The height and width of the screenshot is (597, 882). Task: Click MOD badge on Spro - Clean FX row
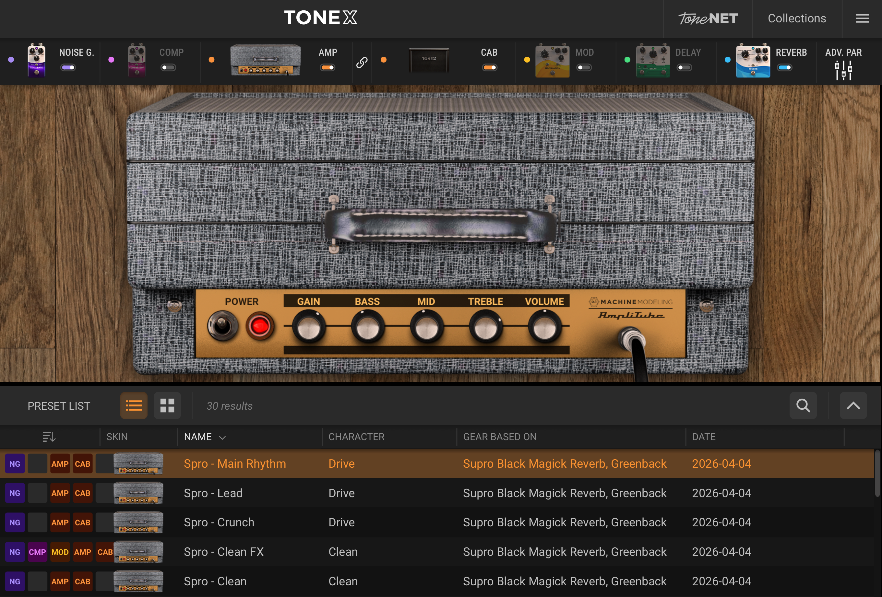pos(60,552)
